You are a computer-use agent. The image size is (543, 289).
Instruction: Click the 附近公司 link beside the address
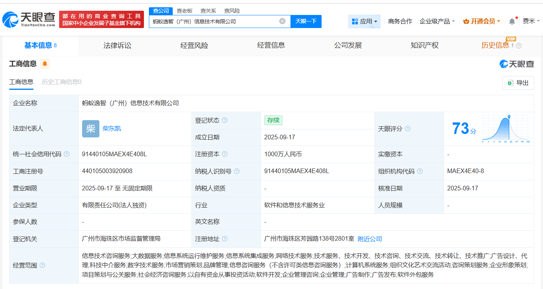click(x=369, y=238)
